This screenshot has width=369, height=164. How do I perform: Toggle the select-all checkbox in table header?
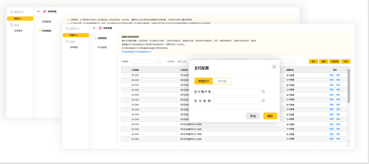point(124,70)
